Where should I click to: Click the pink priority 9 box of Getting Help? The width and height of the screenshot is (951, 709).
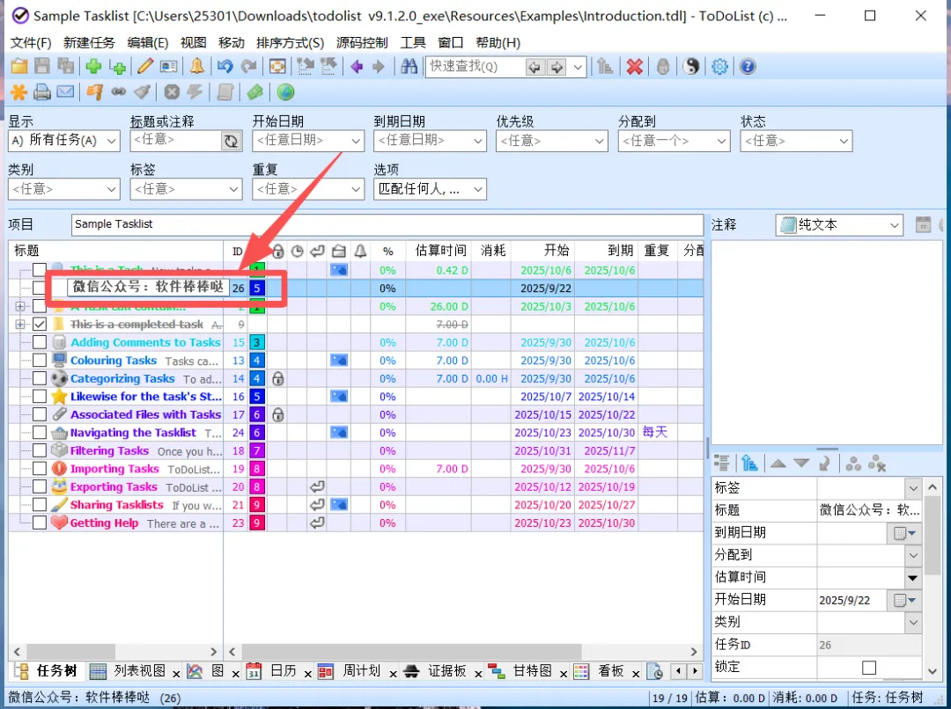pyautogui.click(x=257, y=523)
